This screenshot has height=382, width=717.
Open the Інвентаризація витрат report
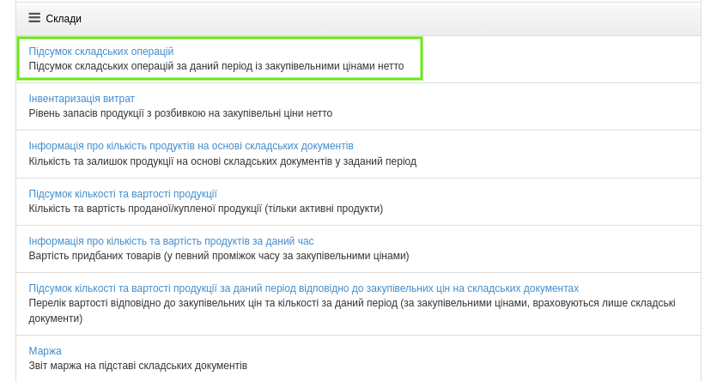82,99
